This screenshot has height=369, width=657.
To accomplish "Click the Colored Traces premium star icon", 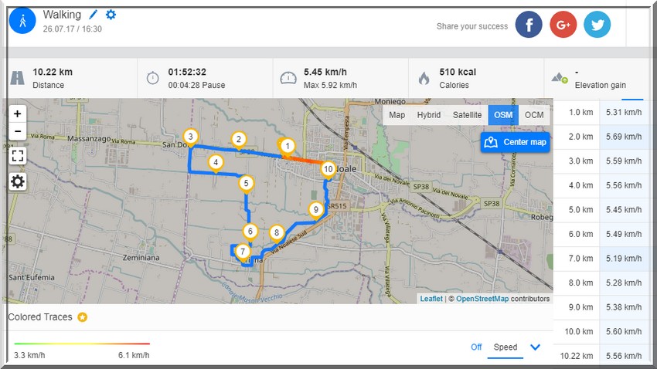I will (x=83, y=317).
